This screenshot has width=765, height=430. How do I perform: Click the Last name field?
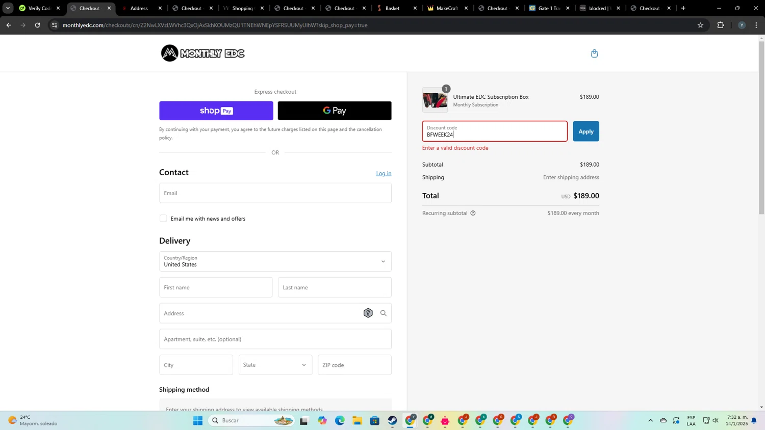(335, 287)
